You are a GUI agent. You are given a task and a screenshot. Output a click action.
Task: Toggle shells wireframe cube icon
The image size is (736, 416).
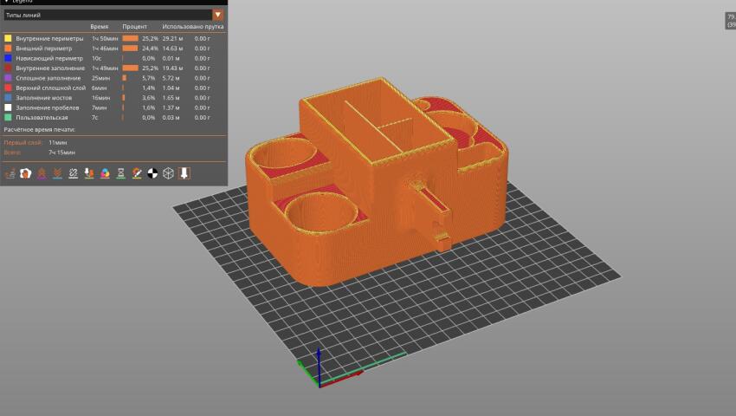[169, 173]
